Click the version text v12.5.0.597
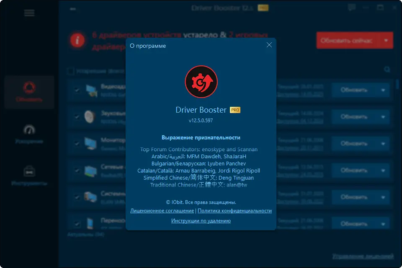This screenshot has width=402, height=268. [x=201, y=121]
